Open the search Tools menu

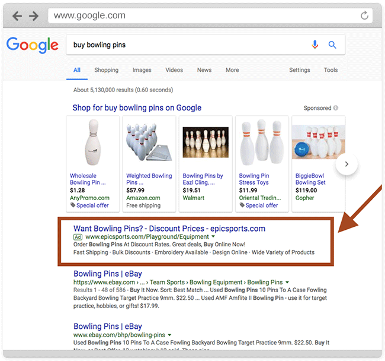(331, 70)
